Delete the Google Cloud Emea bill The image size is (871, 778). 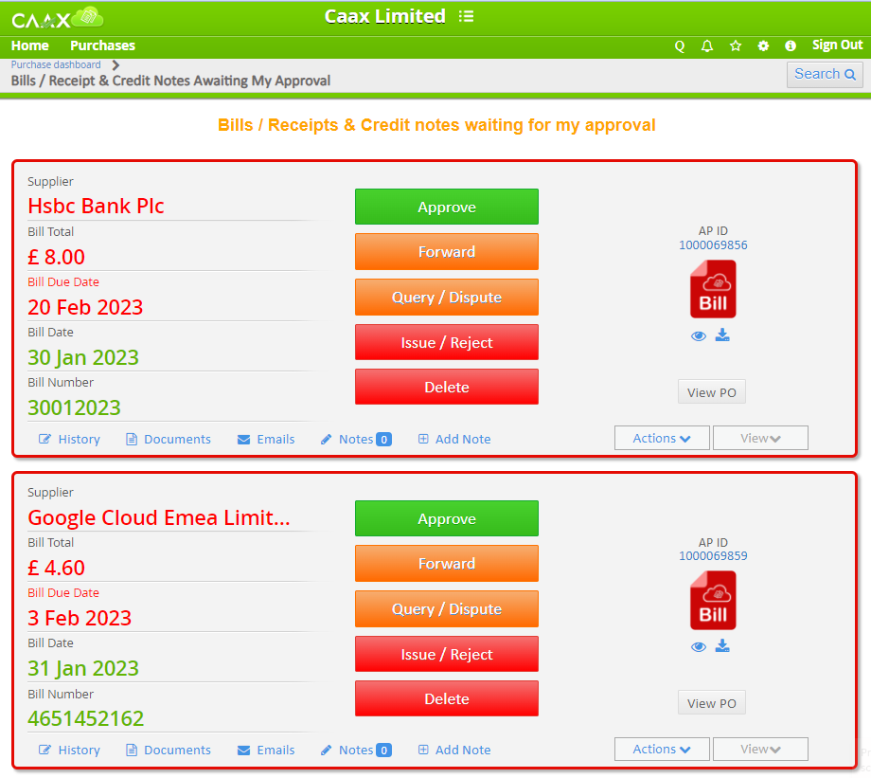tap(447, 699)
